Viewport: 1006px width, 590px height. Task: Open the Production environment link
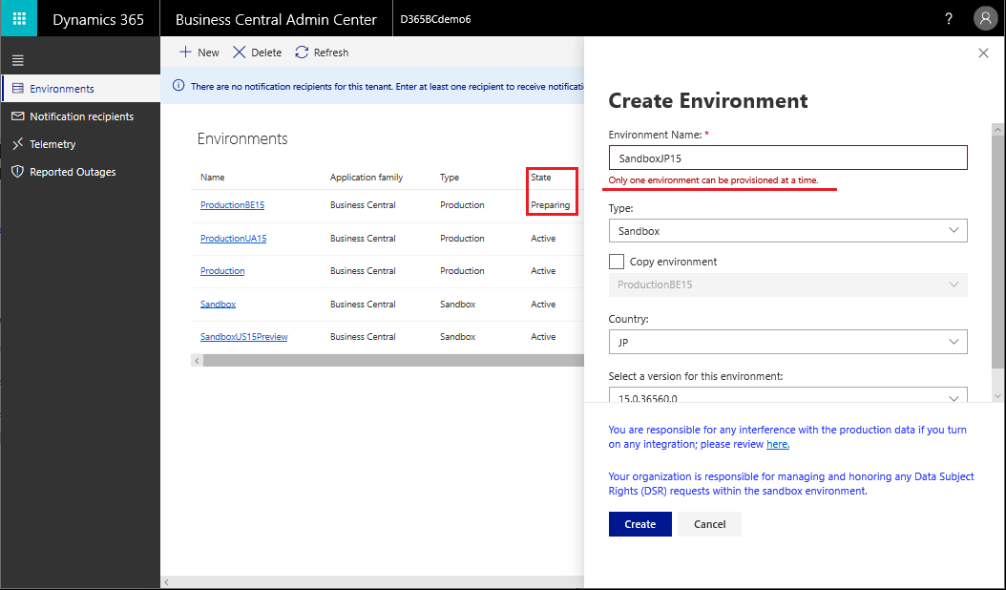tap(222, 271)
